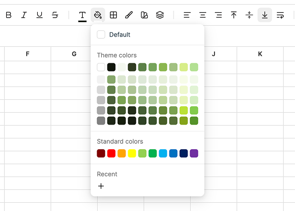
Task: Choose the light blue standard color
Action: pos(163,153)
